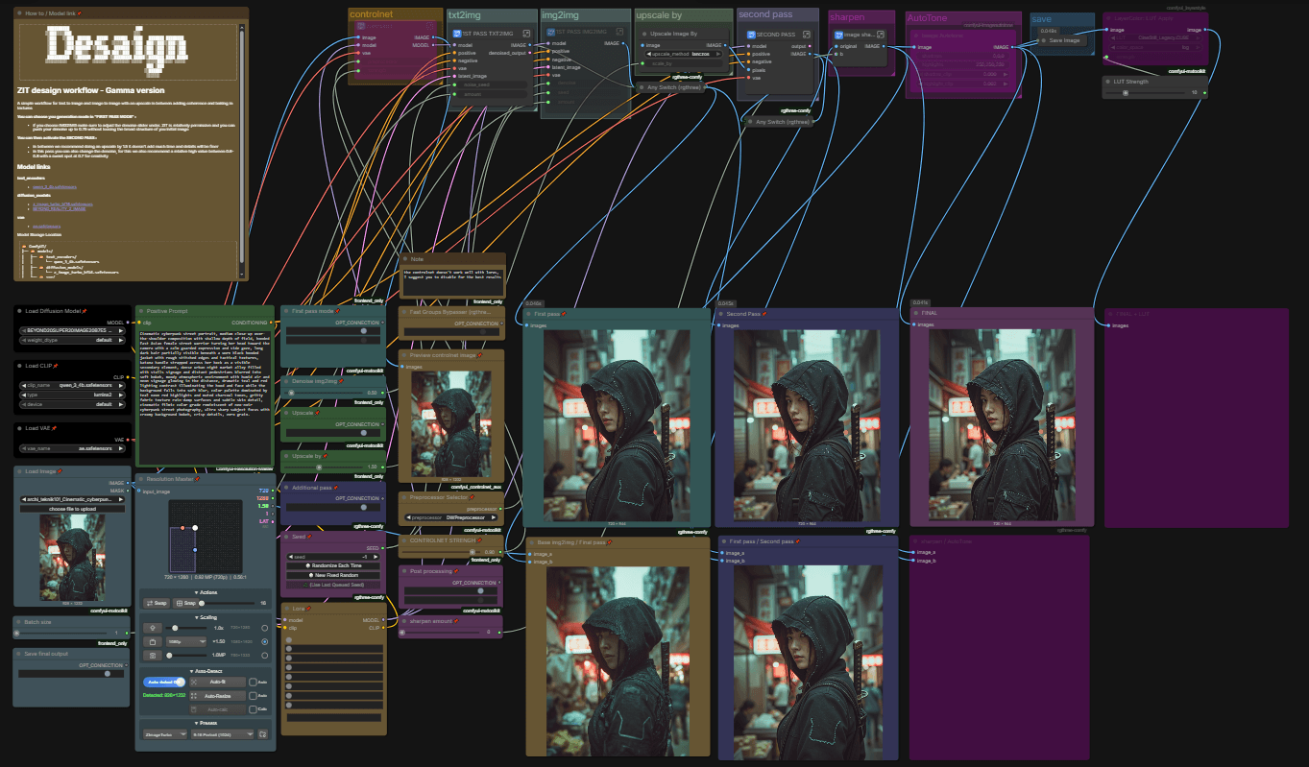The width and height of the screenshot is (1309, 767).
Task: Collapse the Seed node dot
Action: point(285,537)
